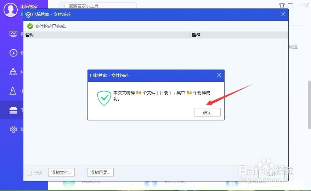Screen dimensions: 311x191
Task: Click the 添加目录... button
Action: pyautogui.click(x=100, y=172)
